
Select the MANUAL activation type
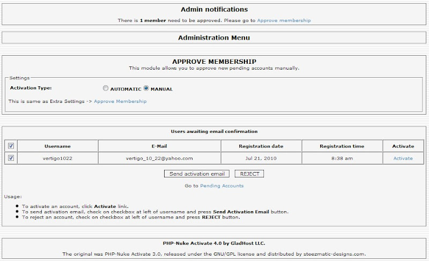146,88
